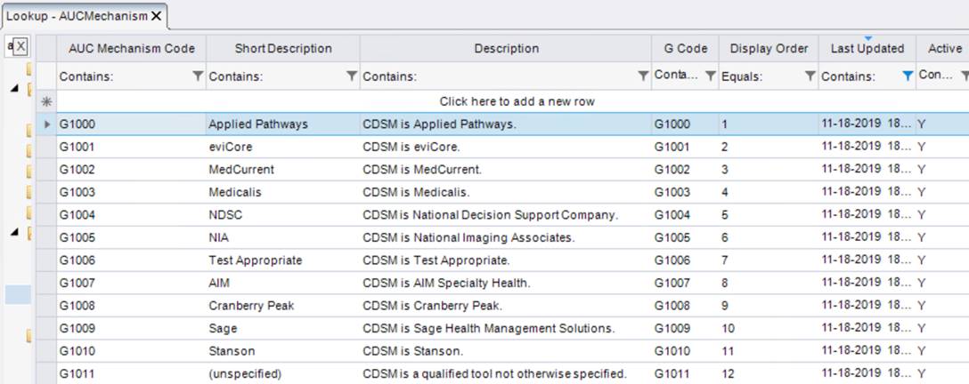This screenshot has width=969, height=384.
Task: Click the AUC Mechanism Code filter funnel icon
Action: (198, 76)
